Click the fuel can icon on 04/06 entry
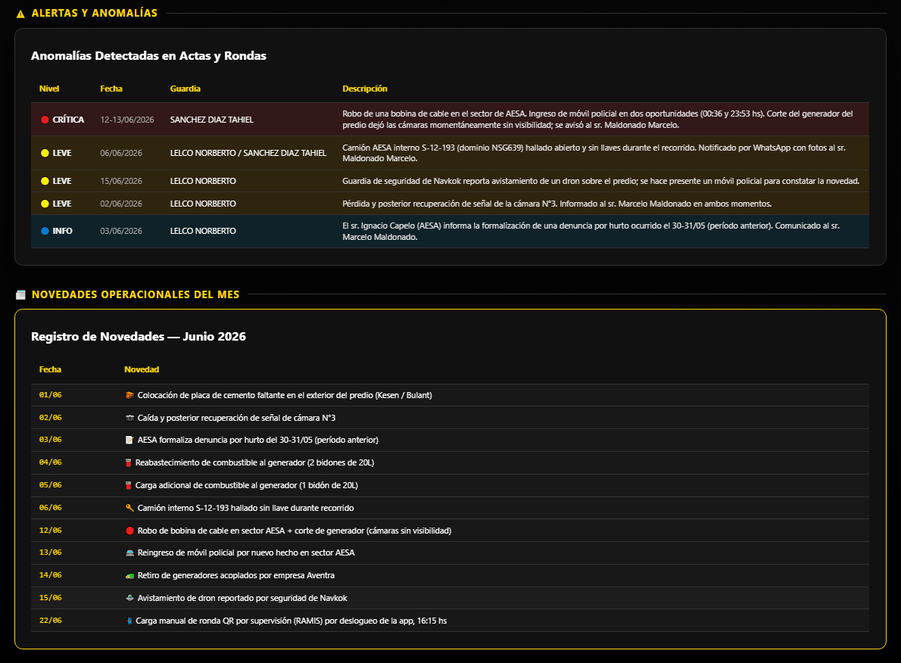901x663 pixels. (128, 462)
